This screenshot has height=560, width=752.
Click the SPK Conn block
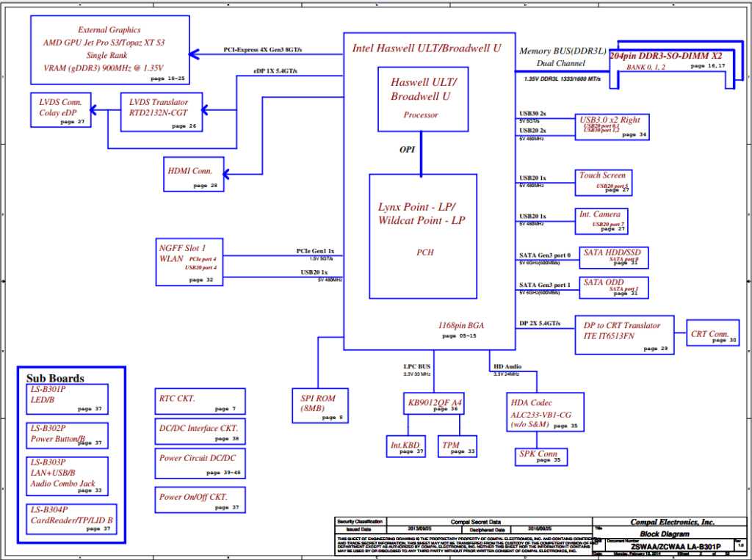(541, 457)
